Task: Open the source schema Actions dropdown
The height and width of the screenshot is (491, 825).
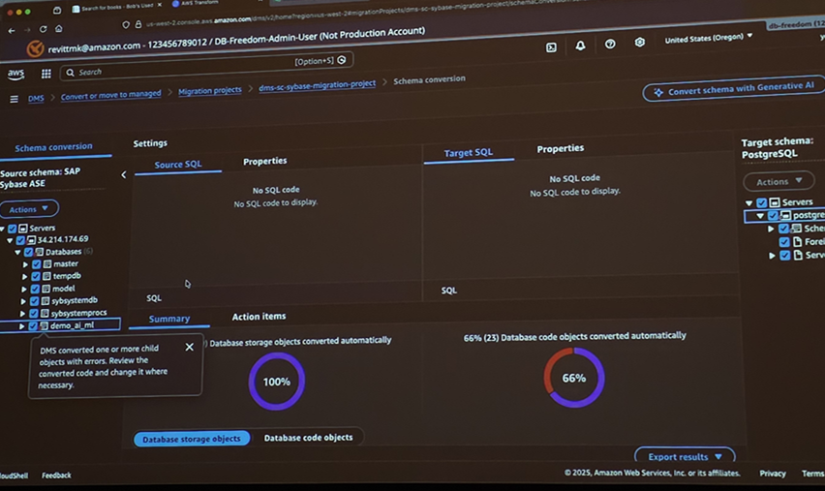Action: (29, 209)
